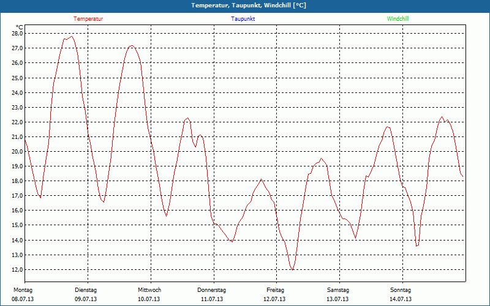Click the 22,0 axis value
Image resolution: width=490 pixels, height=306 pixels.
tap(17, 122)
